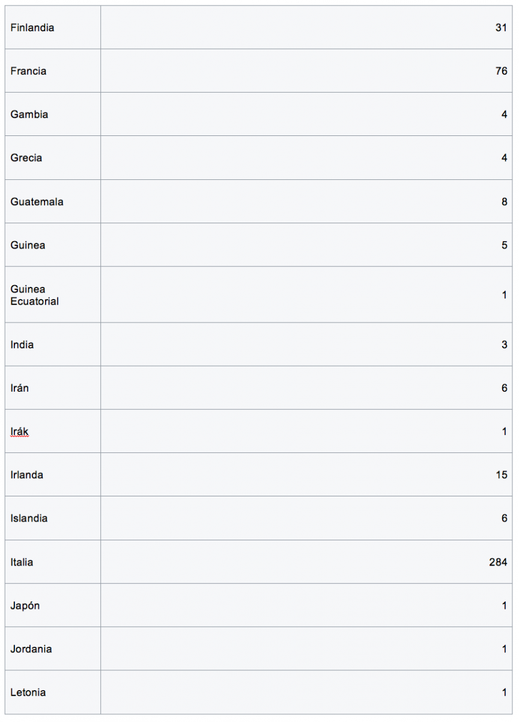Select the Irlanda country cell
Image resolution: width=519 pixels, height=722 pixels.
tap(26, 475)
